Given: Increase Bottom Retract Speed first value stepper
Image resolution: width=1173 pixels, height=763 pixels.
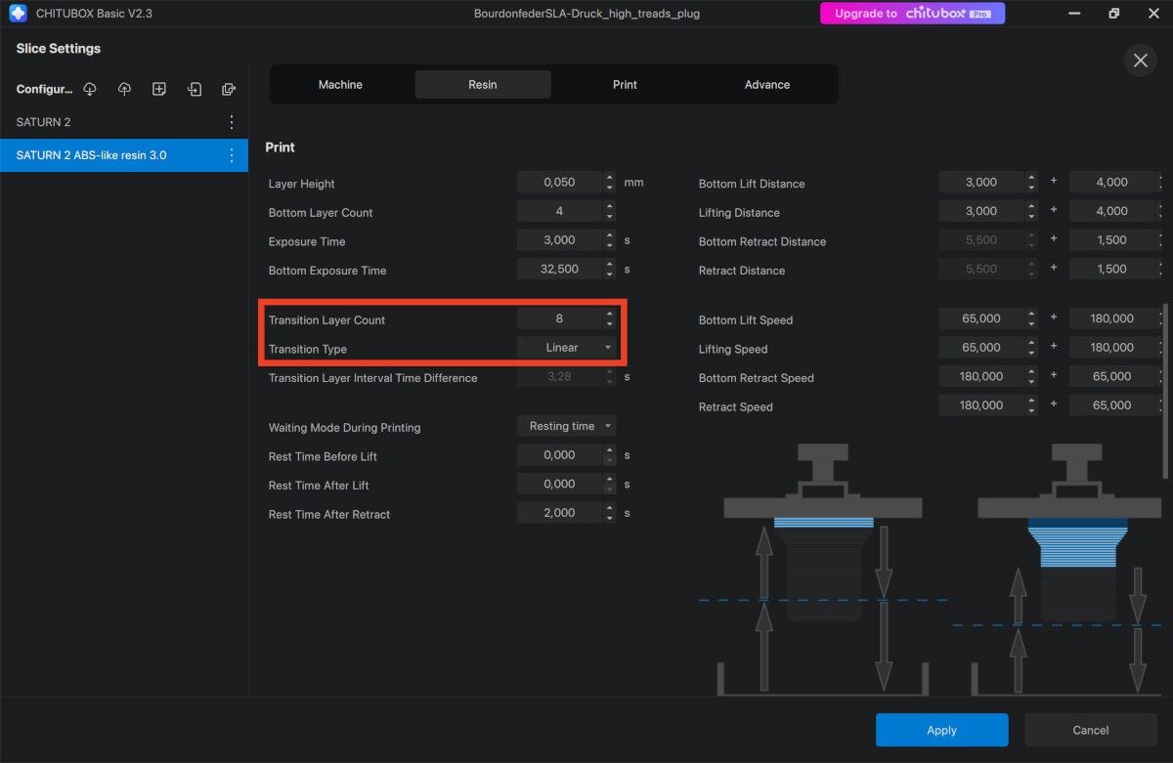Looking at the screenshot, I should [x=1031, y=371].
